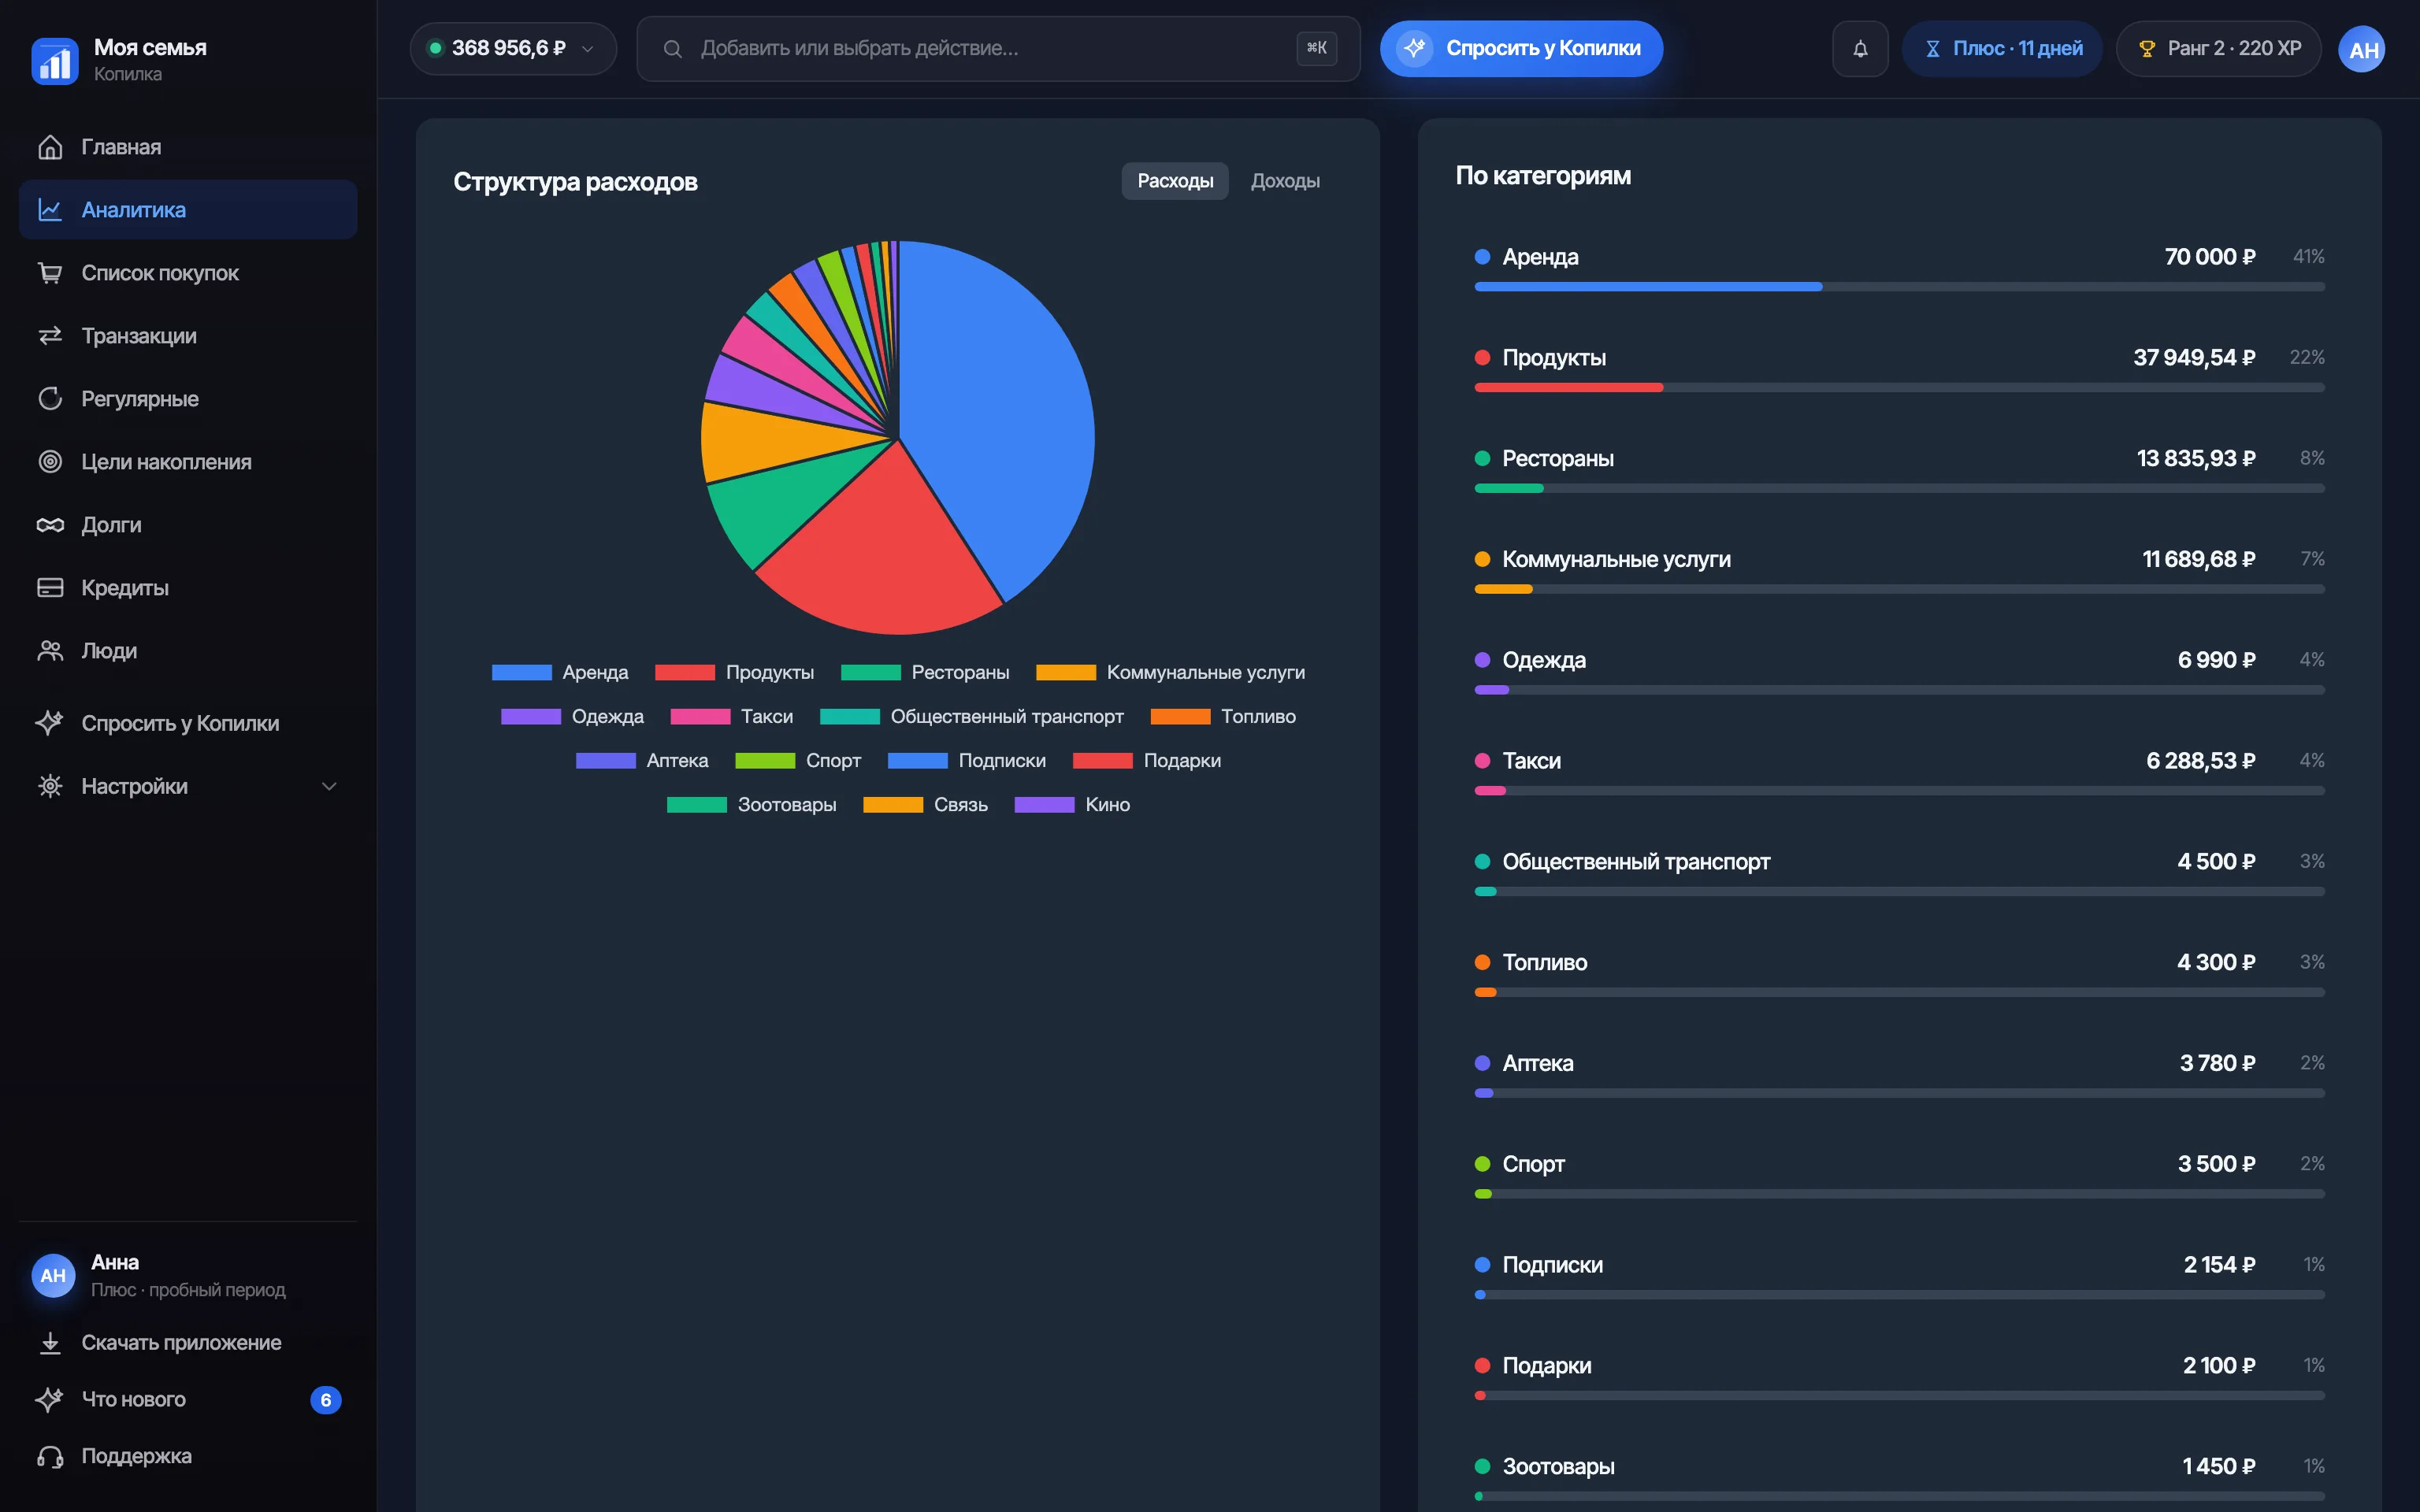The width and height of the screenshot is (2420, 1512).
Task: Click the shopping cart icon for Список покупок
Action: pyautogui.click(x=50, y=273)
